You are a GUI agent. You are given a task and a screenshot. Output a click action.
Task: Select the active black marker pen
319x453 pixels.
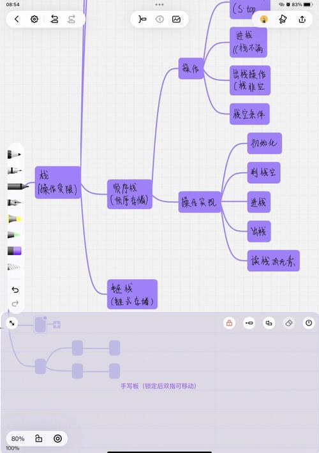18,187
